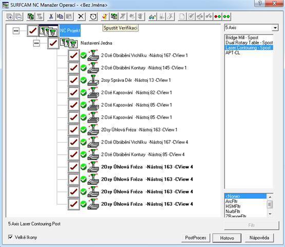Click the green machine icon after the verify icon
The height and width of the screenshot is (247, 285).
coord(114,16)
